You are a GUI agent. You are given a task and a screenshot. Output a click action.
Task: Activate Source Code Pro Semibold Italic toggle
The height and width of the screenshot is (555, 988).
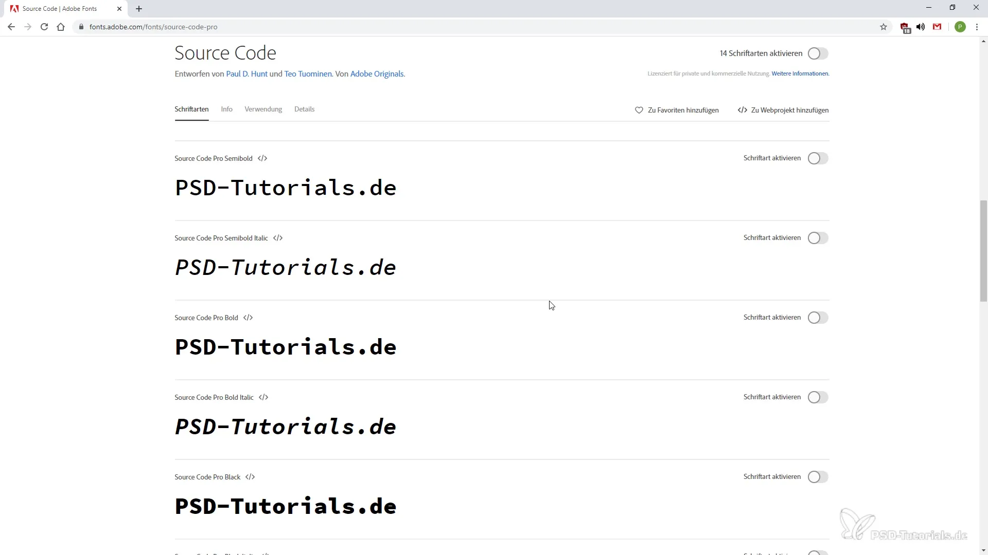(x=818, y=238)
